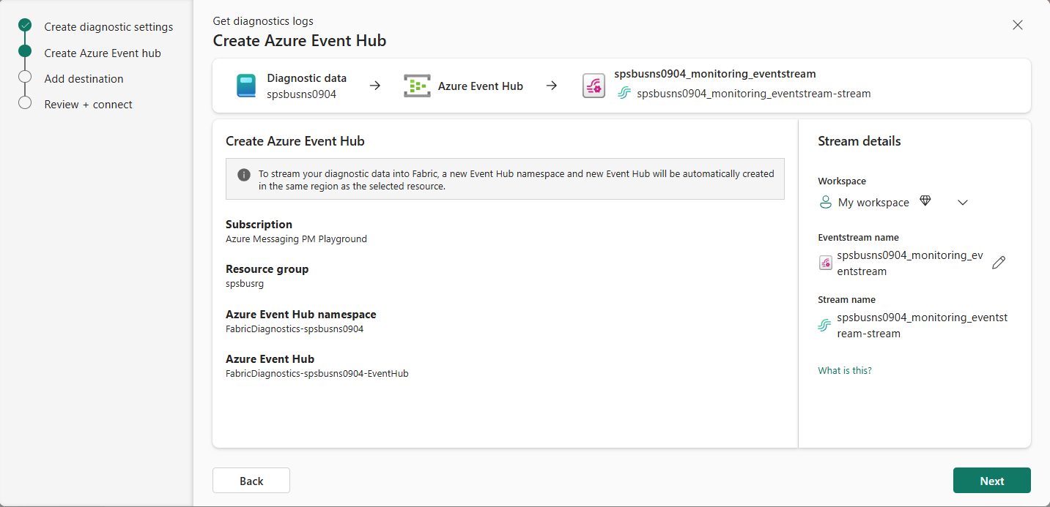Click the arrow between Diagnostic data and Azure Event Hub
Image resolution: width=1050 pixels, height=507 pixels.
coord(375,86)
